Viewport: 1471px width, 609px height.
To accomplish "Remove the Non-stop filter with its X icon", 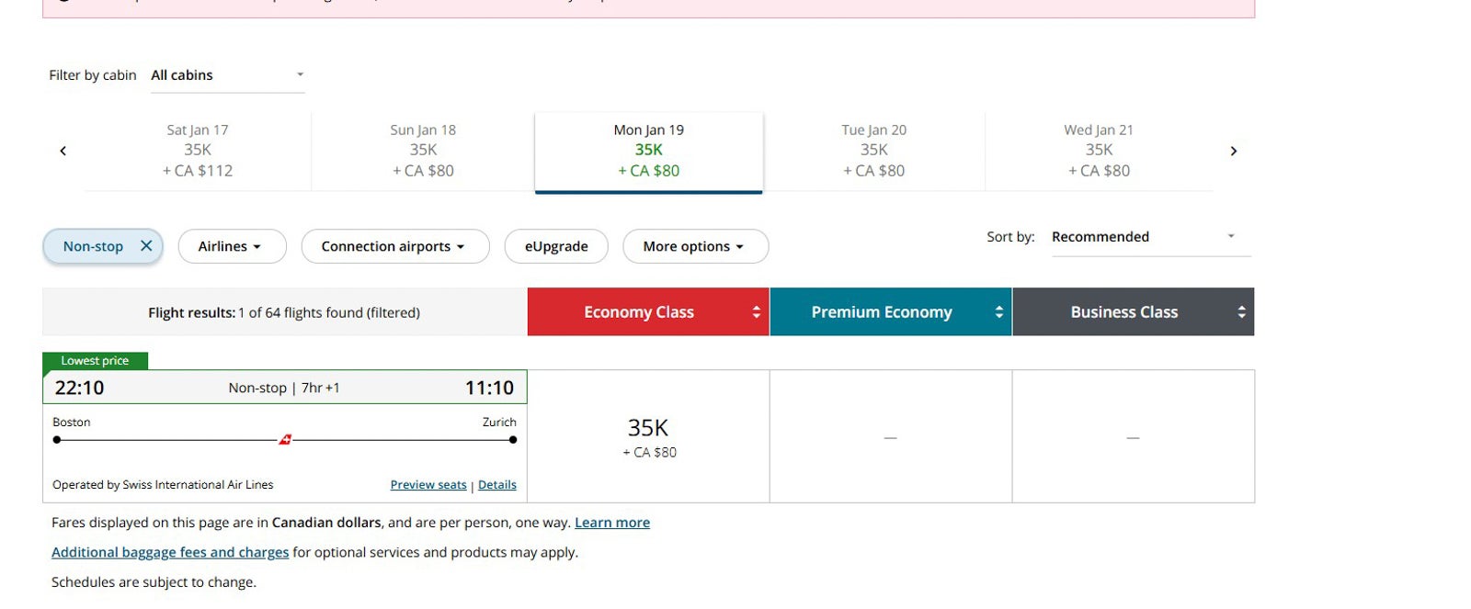I will (x=146, y=246).
